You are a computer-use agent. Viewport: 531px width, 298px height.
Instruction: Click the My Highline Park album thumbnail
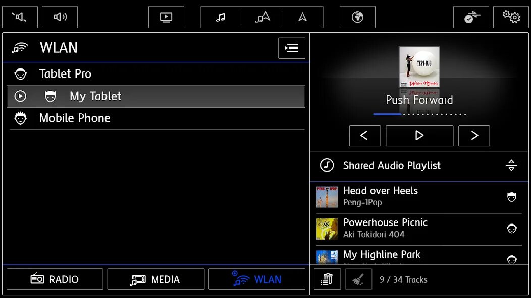click(327, 257)
